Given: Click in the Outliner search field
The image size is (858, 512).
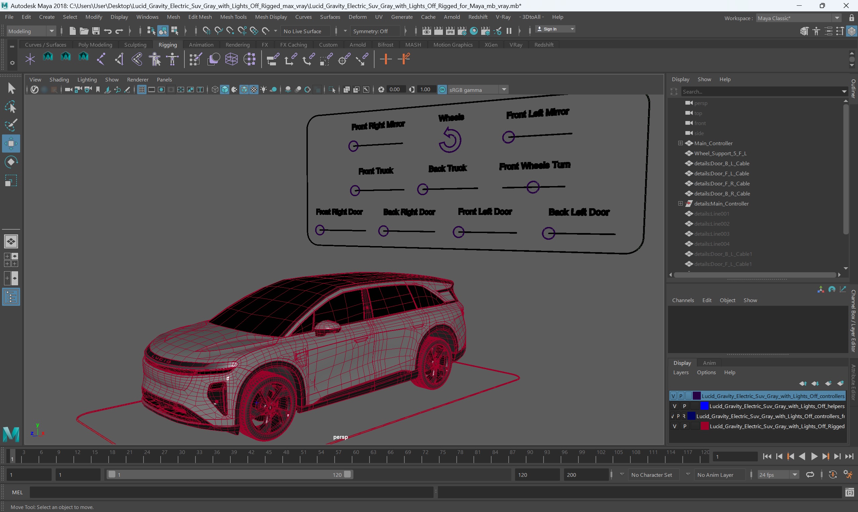Looking at the screenshot, I should point(761,92).
